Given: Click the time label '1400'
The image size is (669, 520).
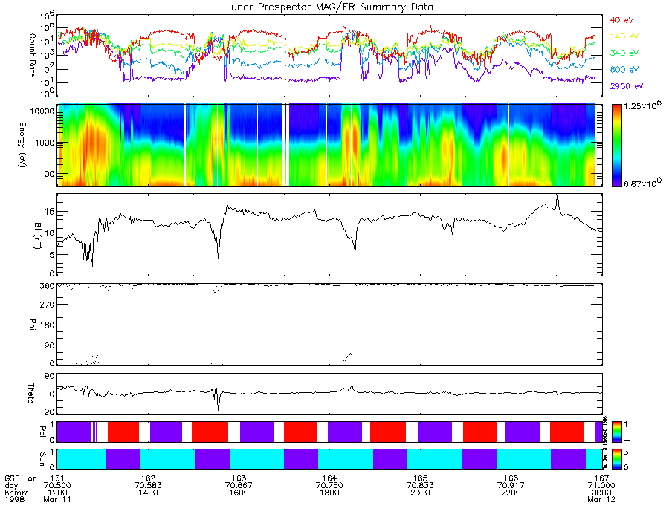Looking at the screenshot, I should click(x=148, y=493).
